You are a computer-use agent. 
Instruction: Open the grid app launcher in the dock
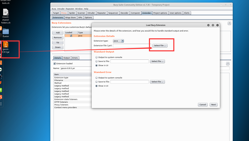pyautogui.click(x=1, y=104)
